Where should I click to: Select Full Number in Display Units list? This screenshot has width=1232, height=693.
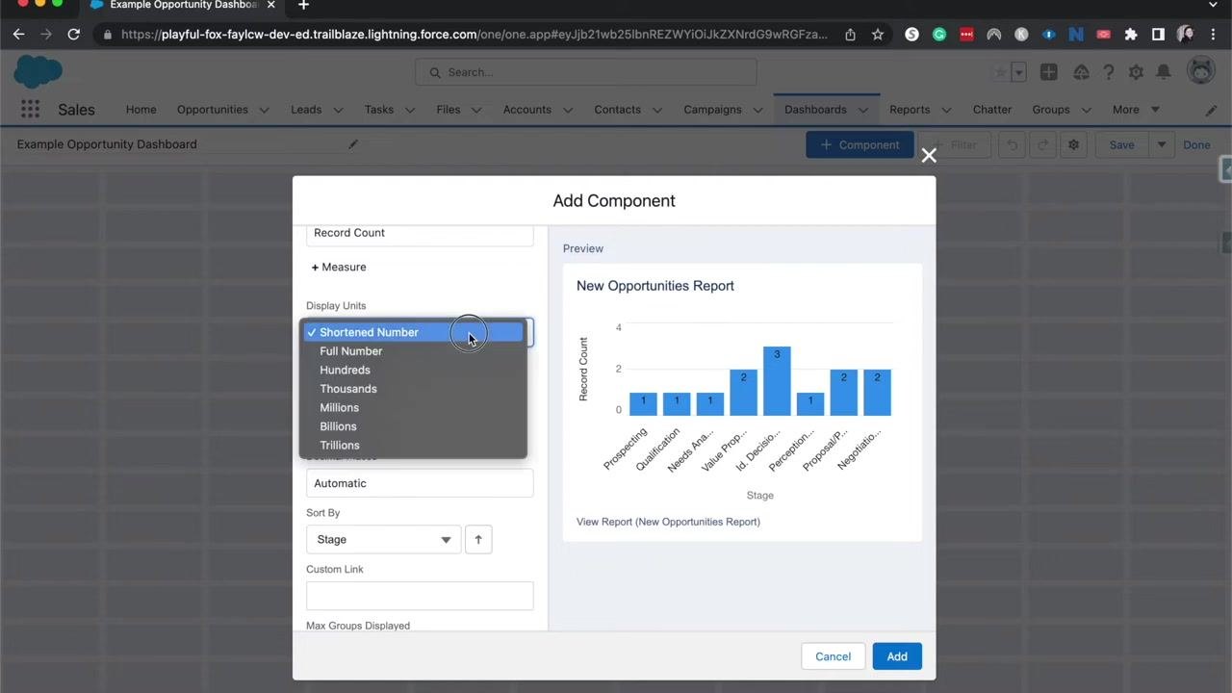coord(414,351)
